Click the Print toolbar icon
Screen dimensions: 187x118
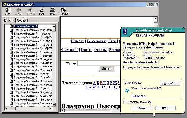53,12
